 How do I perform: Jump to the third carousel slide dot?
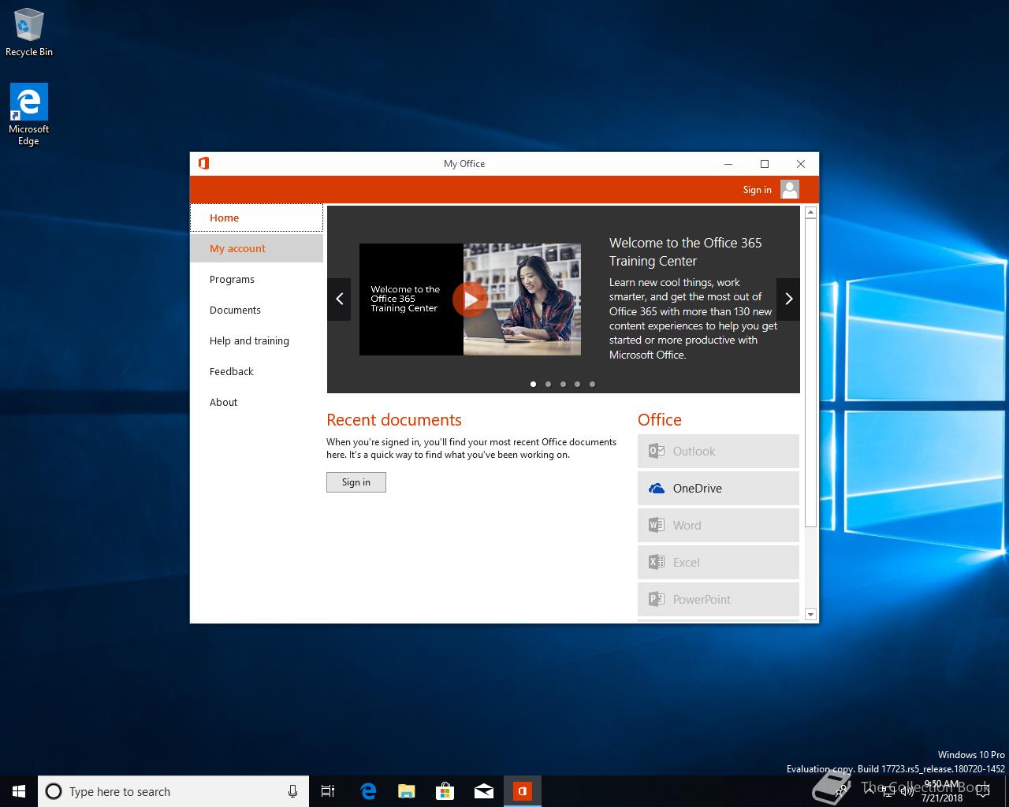(x=563, y=385)
